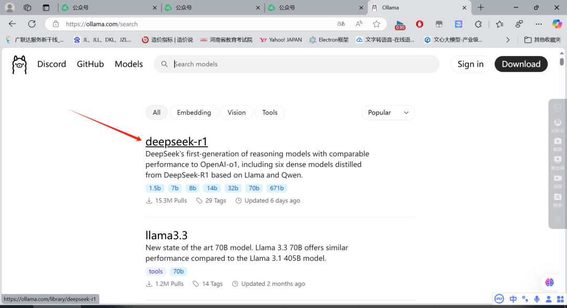This screenshot has height=308, width=567.
Task: Click the AI助手 sidebar icon
Action: 558,125
